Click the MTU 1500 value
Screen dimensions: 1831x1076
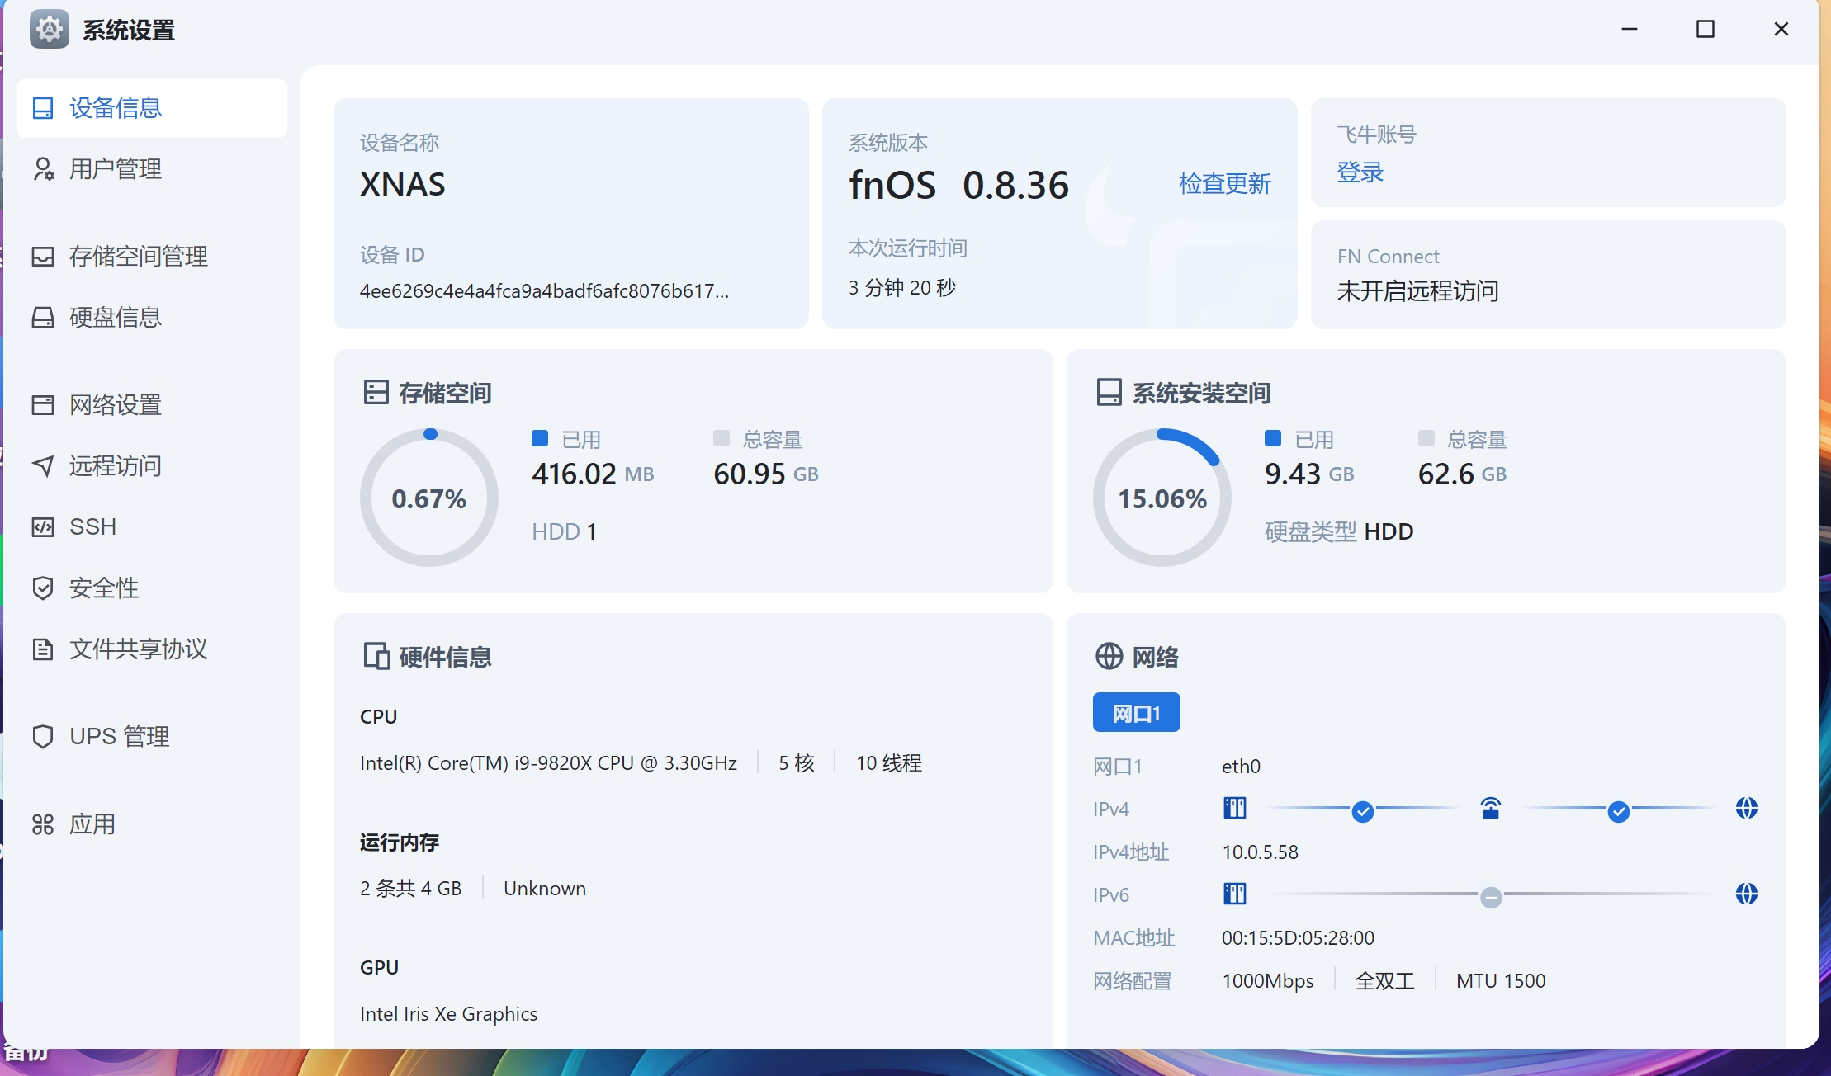click(x=1501, y=981)
